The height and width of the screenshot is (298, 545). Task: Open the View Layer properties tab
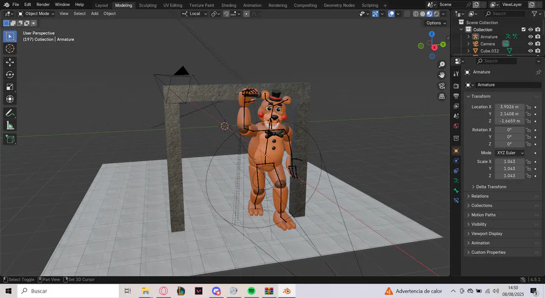(x=456, y=106)
